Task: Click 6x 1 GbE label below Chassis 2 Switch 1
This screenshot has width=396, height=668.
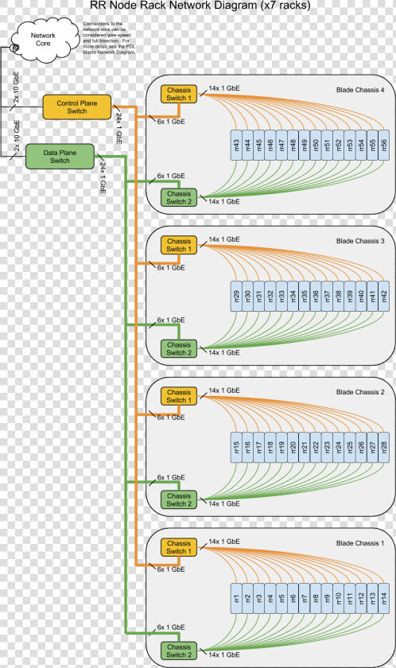Action: pos(171,417)
